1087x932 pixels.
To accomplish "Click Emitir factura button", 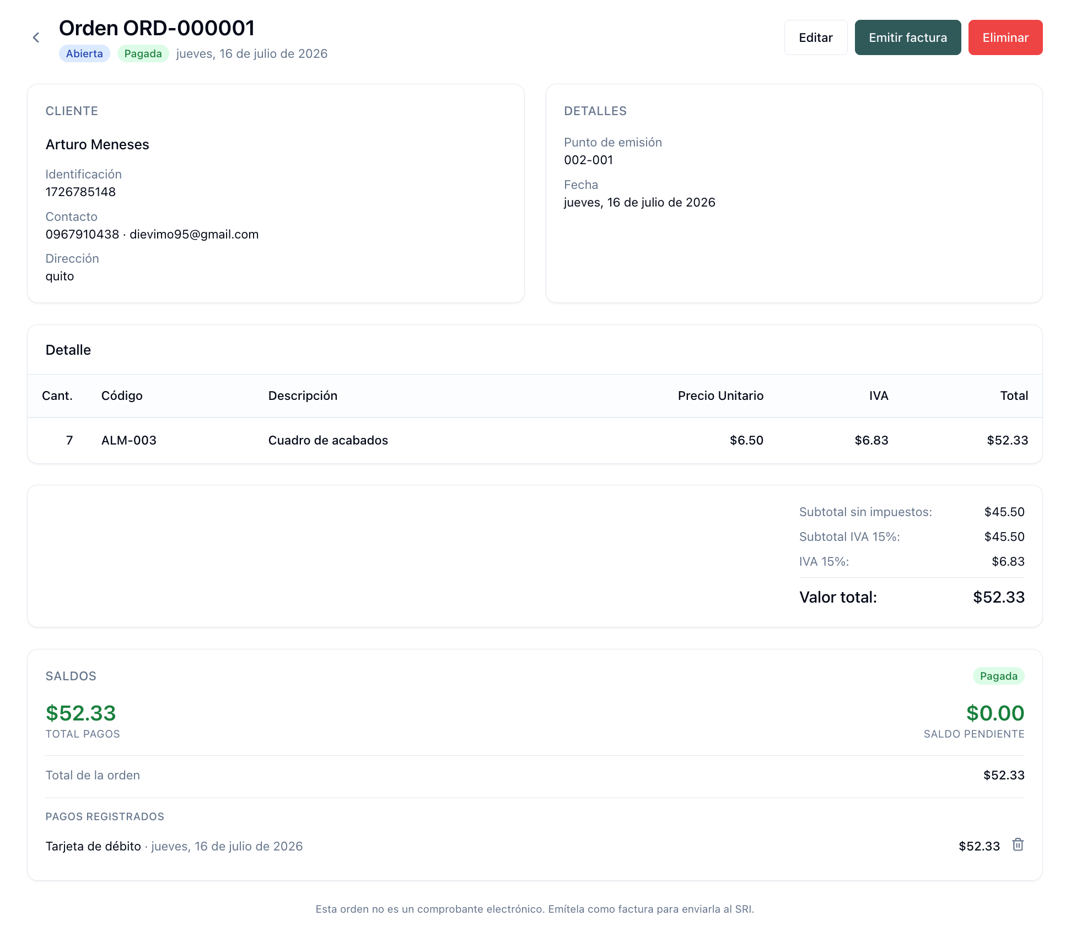I will [x=907, y=37].
